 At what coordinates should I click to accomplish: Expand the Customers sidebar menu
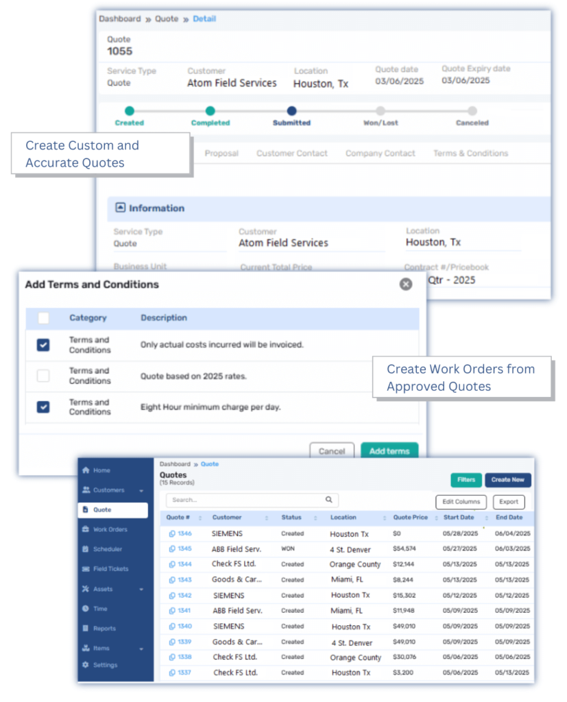coord(141,490)
